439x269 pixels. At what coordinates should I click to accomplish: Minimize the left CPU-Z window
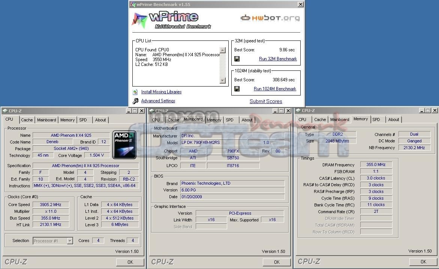(129, 111)
